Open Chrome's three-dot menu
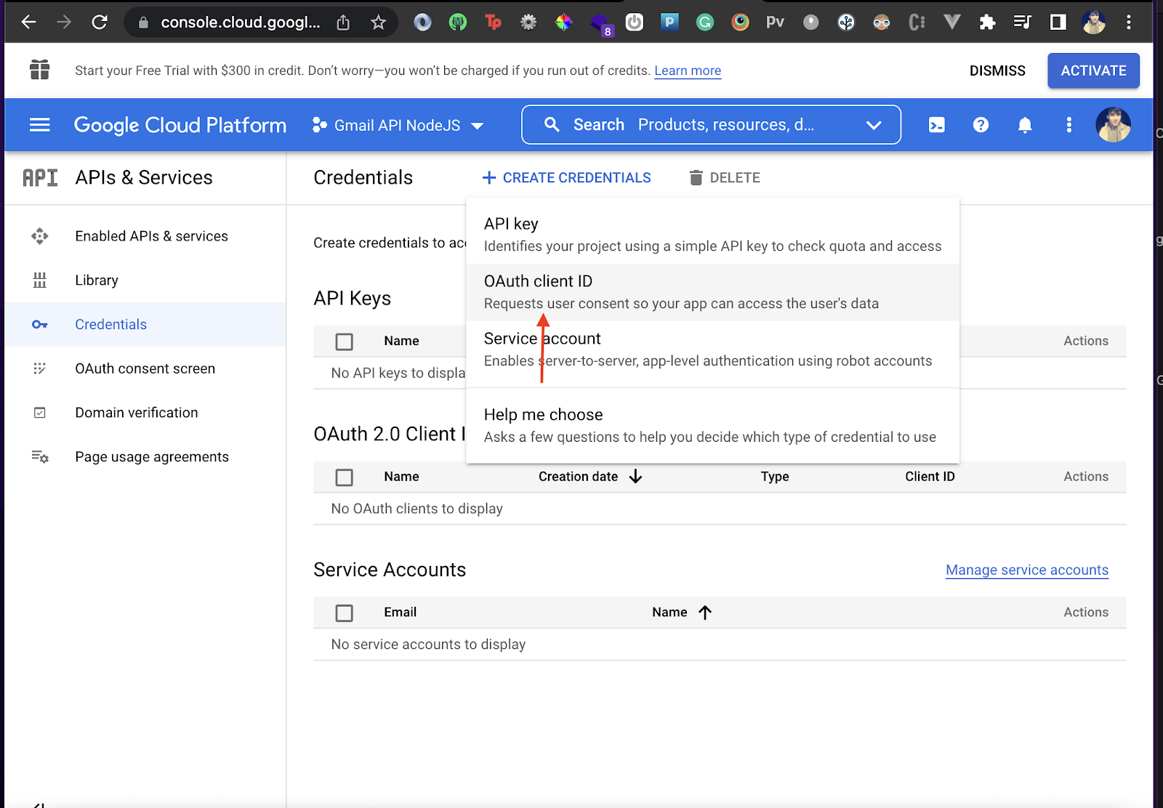1163x808 pixels. (1129, 23)
